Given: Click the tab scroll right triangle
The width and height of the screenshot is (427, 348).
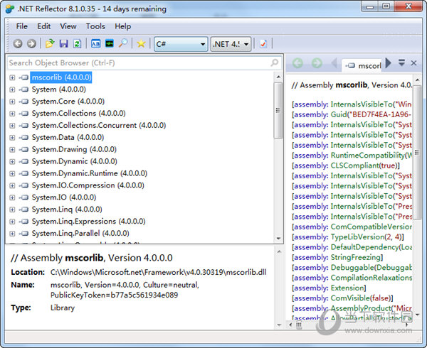Looking at the screenshot, I should tap(389, 63).
